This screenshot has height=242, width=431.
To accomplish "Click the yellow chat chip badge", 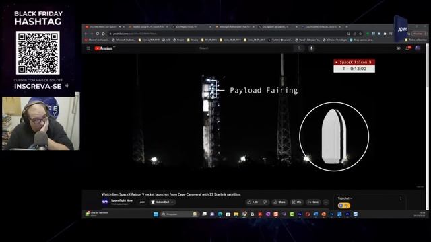I will coord(344,205).
